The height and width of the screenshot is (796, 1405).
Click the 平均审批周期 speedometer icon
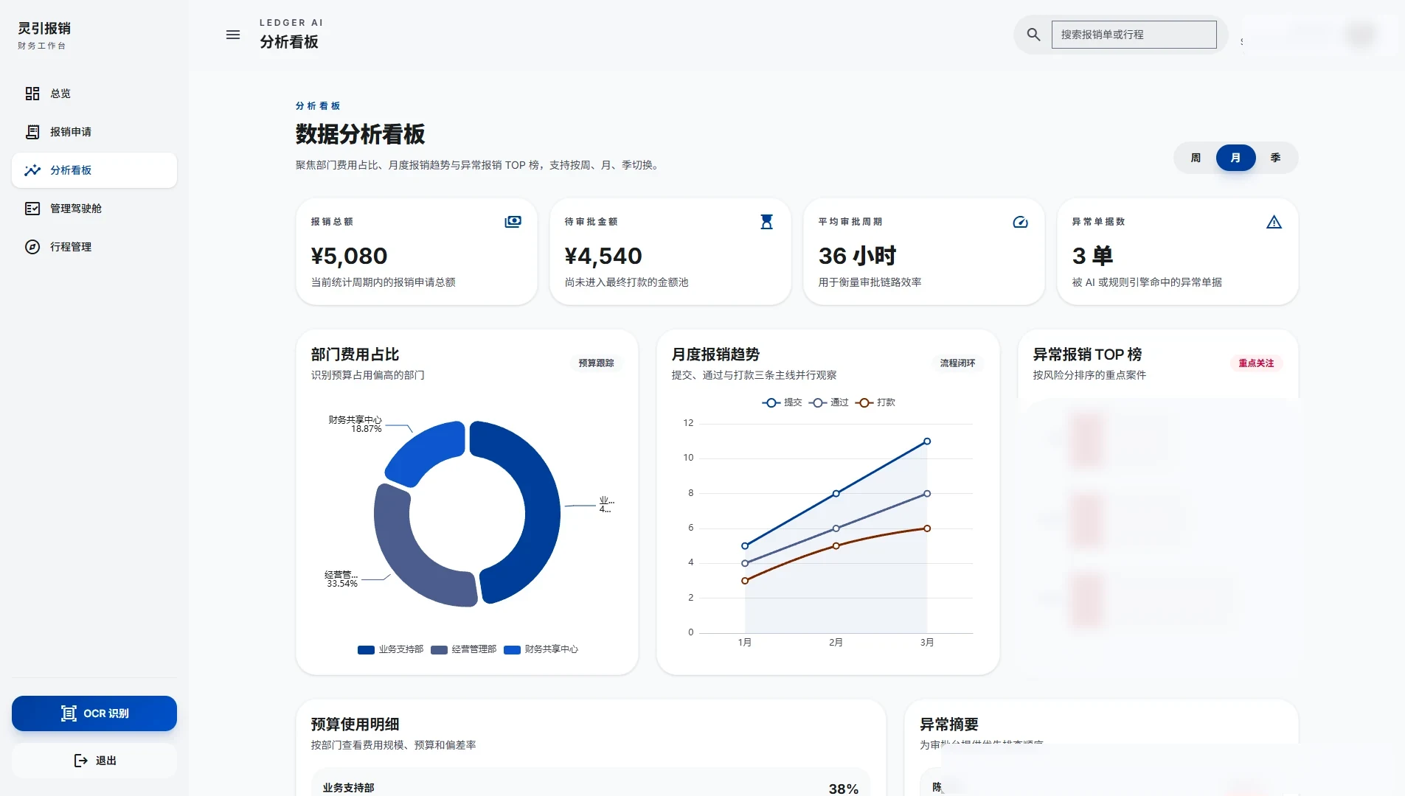pos(1020,222)
